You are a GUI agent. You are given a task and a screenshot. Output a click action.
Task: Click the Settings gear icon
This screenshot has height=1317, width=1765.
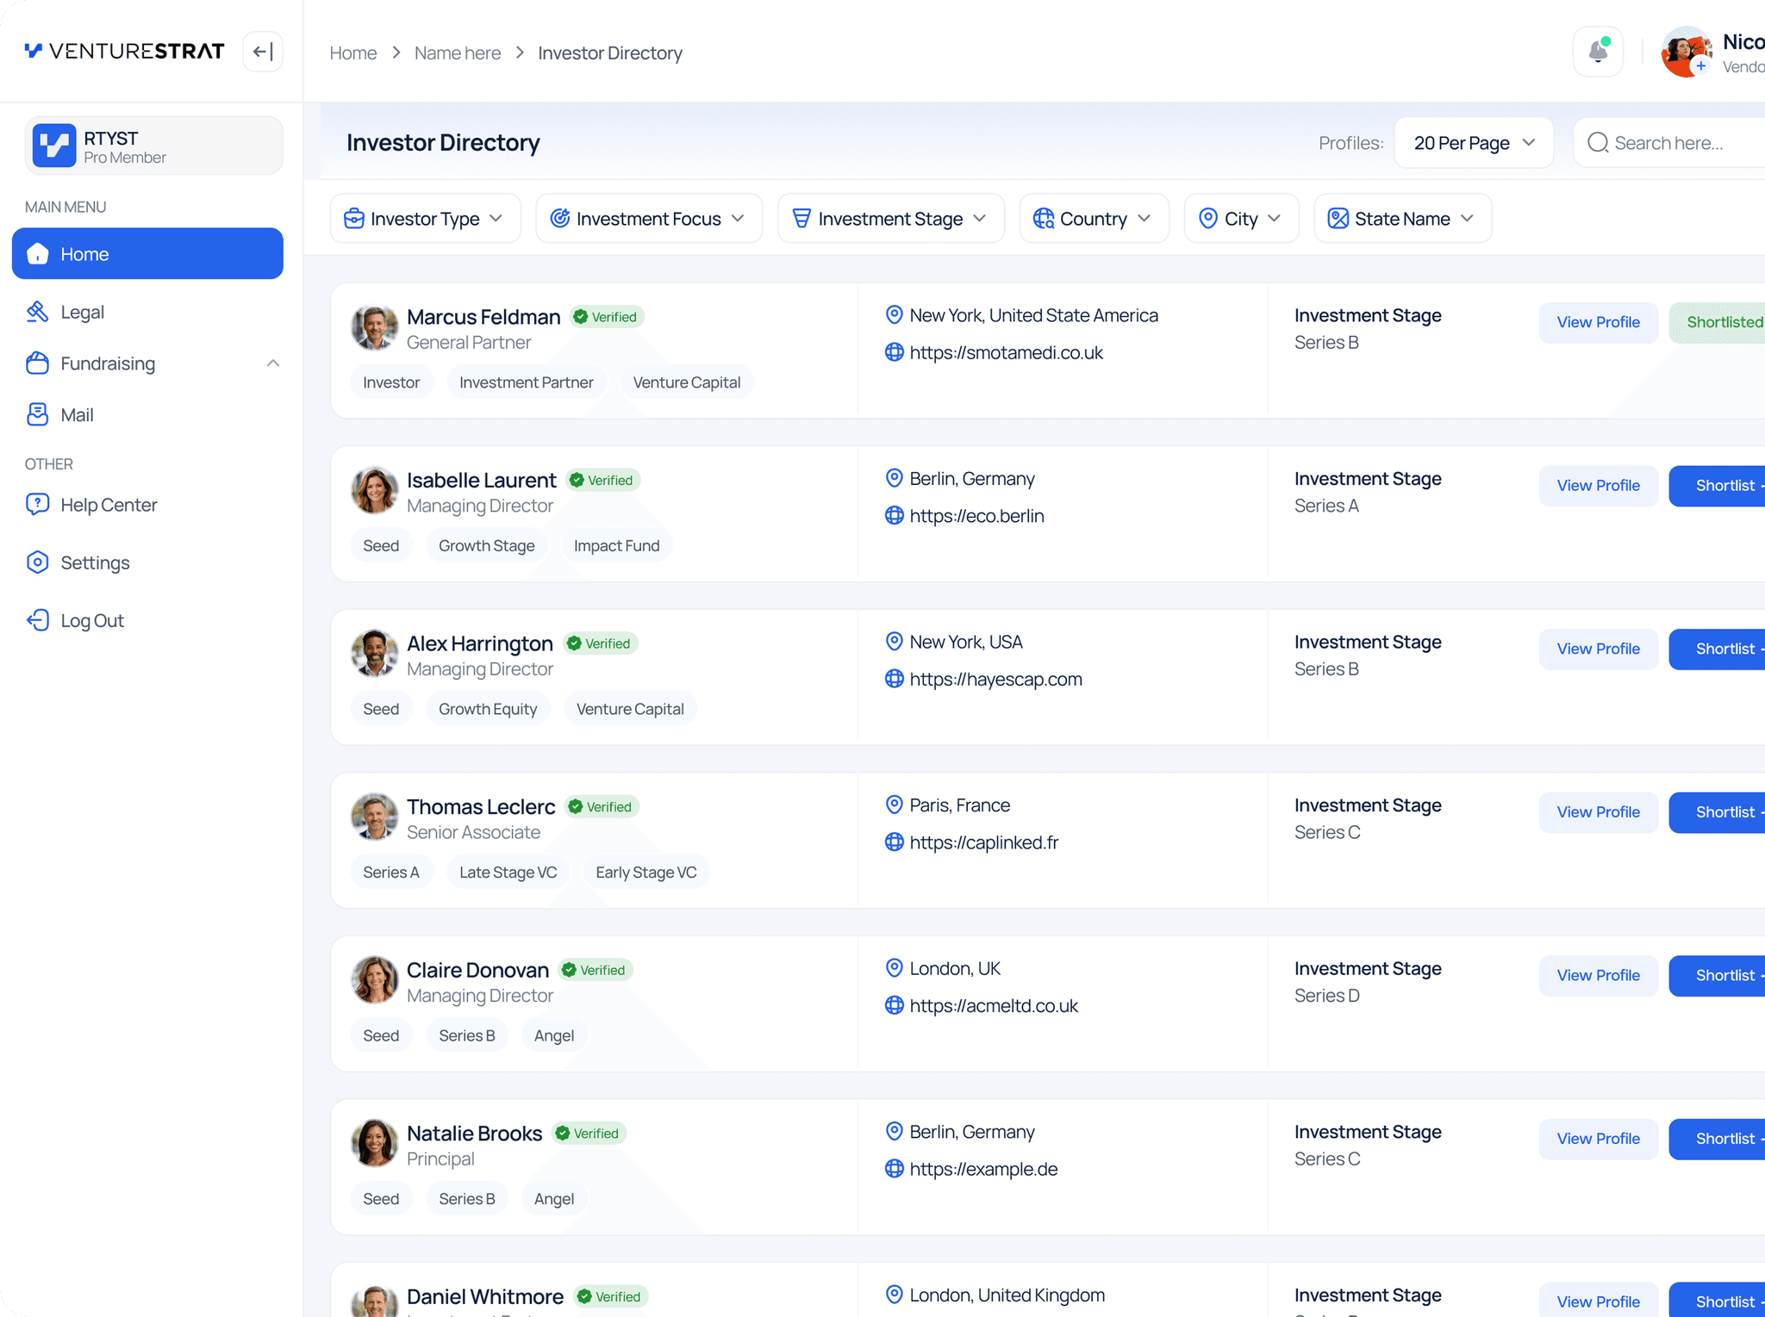37,562
